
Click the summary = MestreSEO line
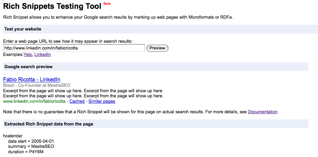[31, 146]
